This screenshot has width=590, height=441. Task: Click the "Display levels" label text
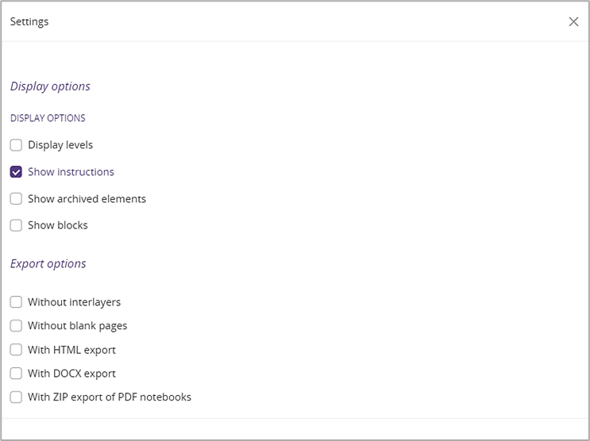click(60, 145)
